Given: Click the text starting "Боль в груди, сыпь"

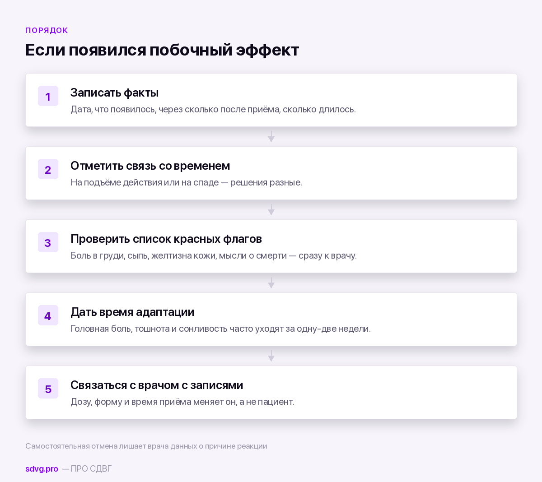Looking at the screenshot, I should 214,255.
